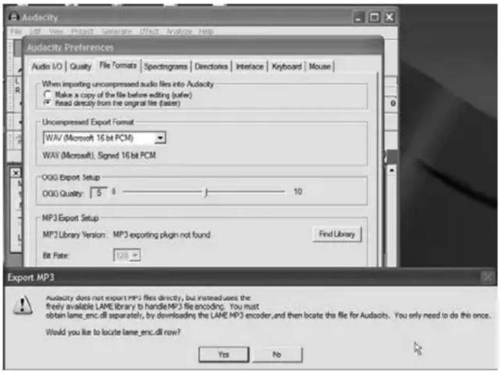500x372 pixels.
Task: Maximize the Audacity main window
Action: coord(374,17)
